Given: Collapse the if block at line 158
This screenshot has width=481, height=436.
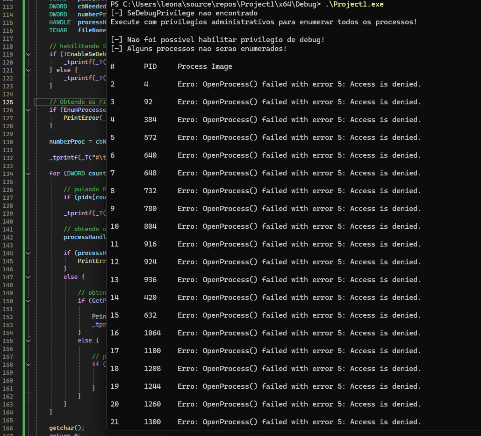Looking at the screenshot, I should click(29, 364).
